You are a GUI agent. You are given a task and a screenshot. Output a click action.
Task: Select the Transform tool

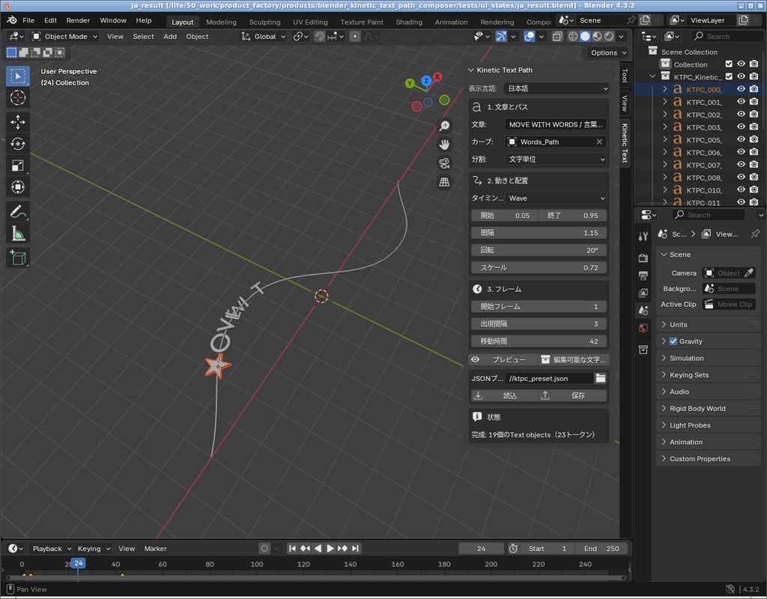(x=18, y=186)
